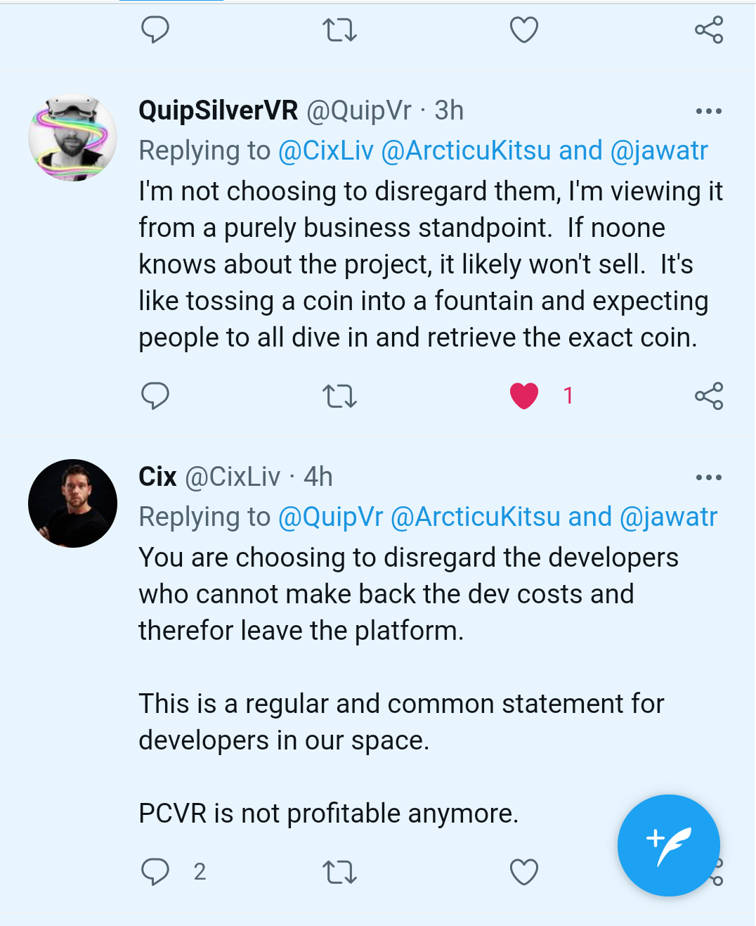Reply to Cix's PCVR tweet
The image size is (756, 926).
pyautogui.click(x=155, y=872)
